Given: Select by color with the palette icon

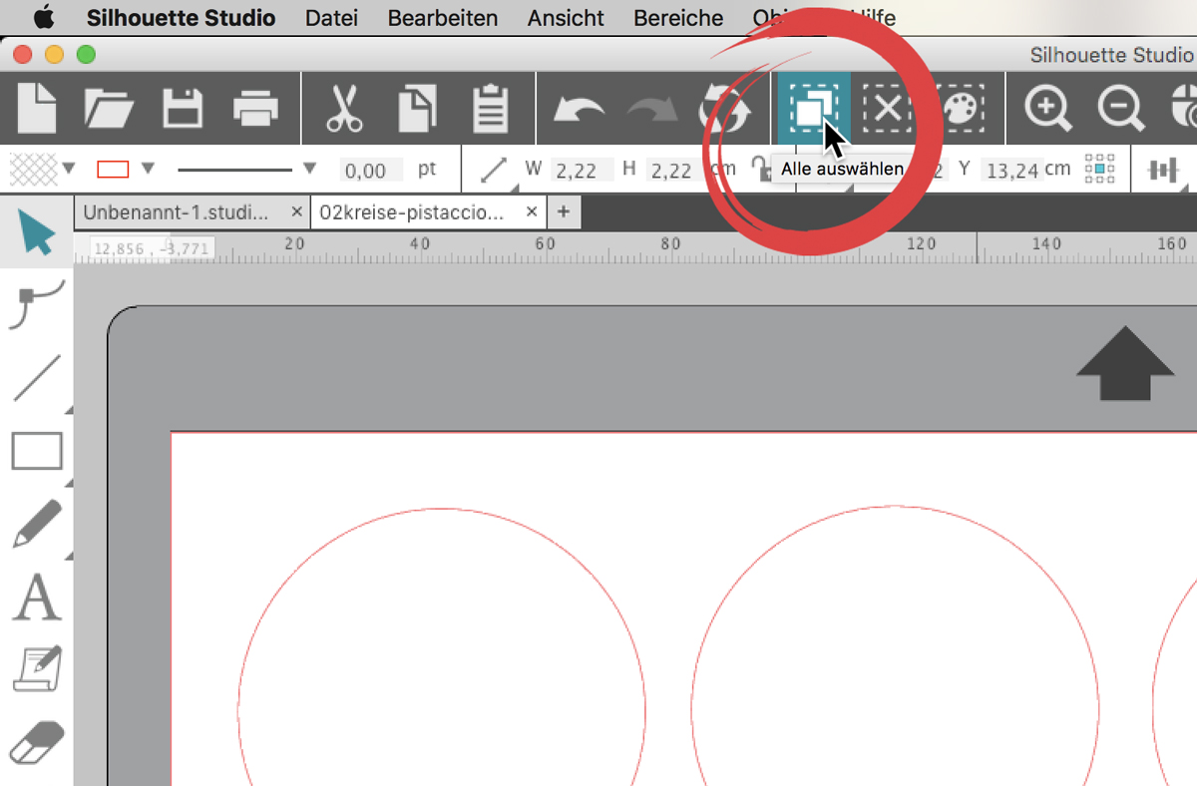Looking at the screenshot, I should coord(961,108).
